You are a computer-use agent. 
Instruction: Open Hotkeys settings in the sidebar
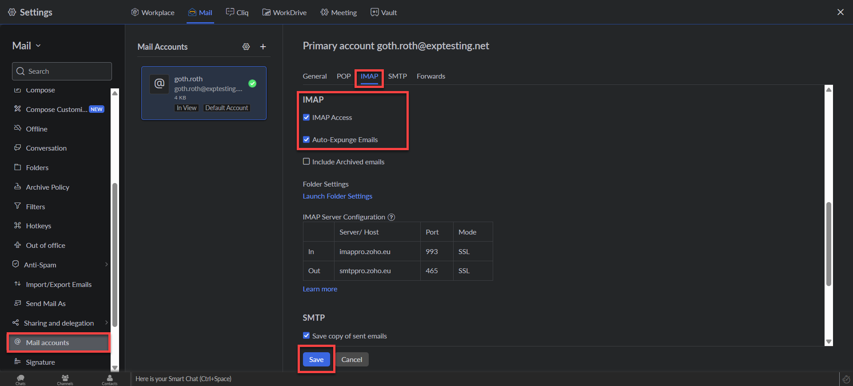click(39, 226)
